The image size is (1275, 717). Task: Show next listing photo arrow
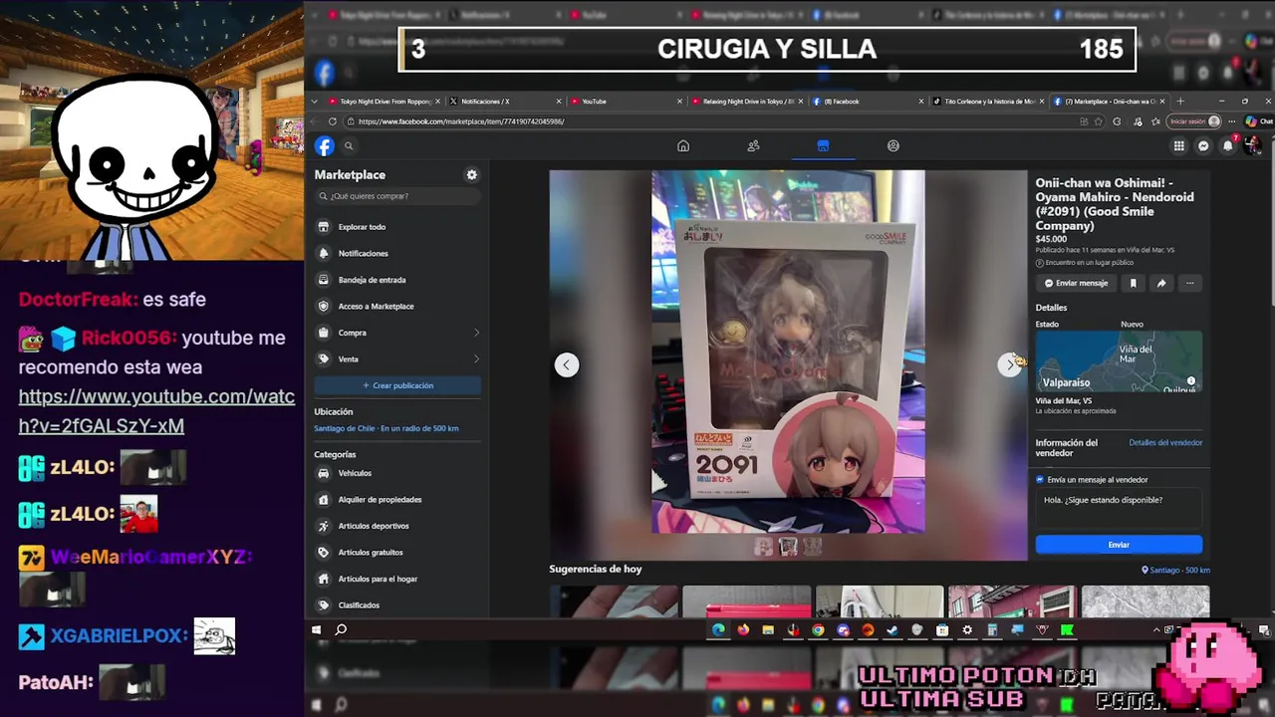tap(1009, 364)
